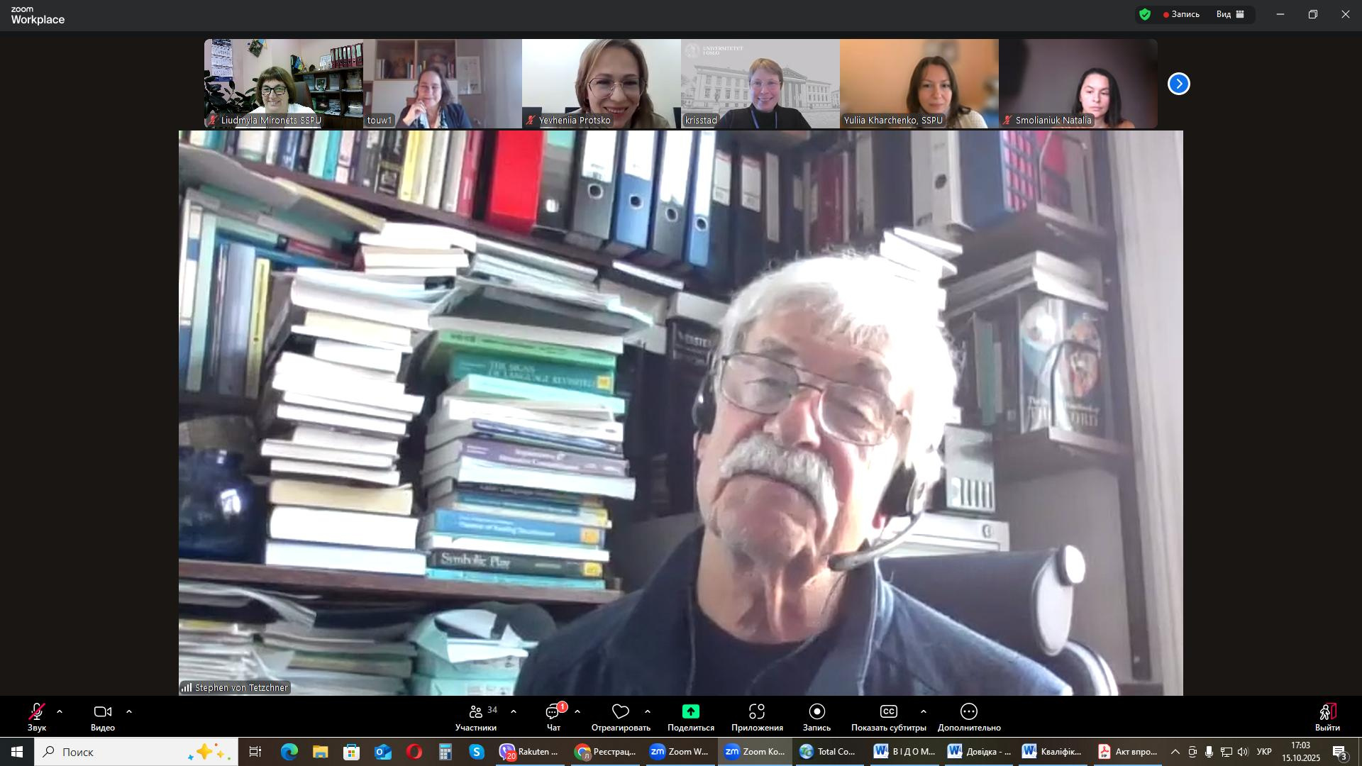Open Приложения apps icon
Screen dimensions: 1362x766
757,712
